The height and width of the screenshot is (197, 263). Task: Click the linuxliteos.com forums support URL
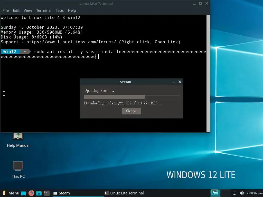click(x=71, y=42)
